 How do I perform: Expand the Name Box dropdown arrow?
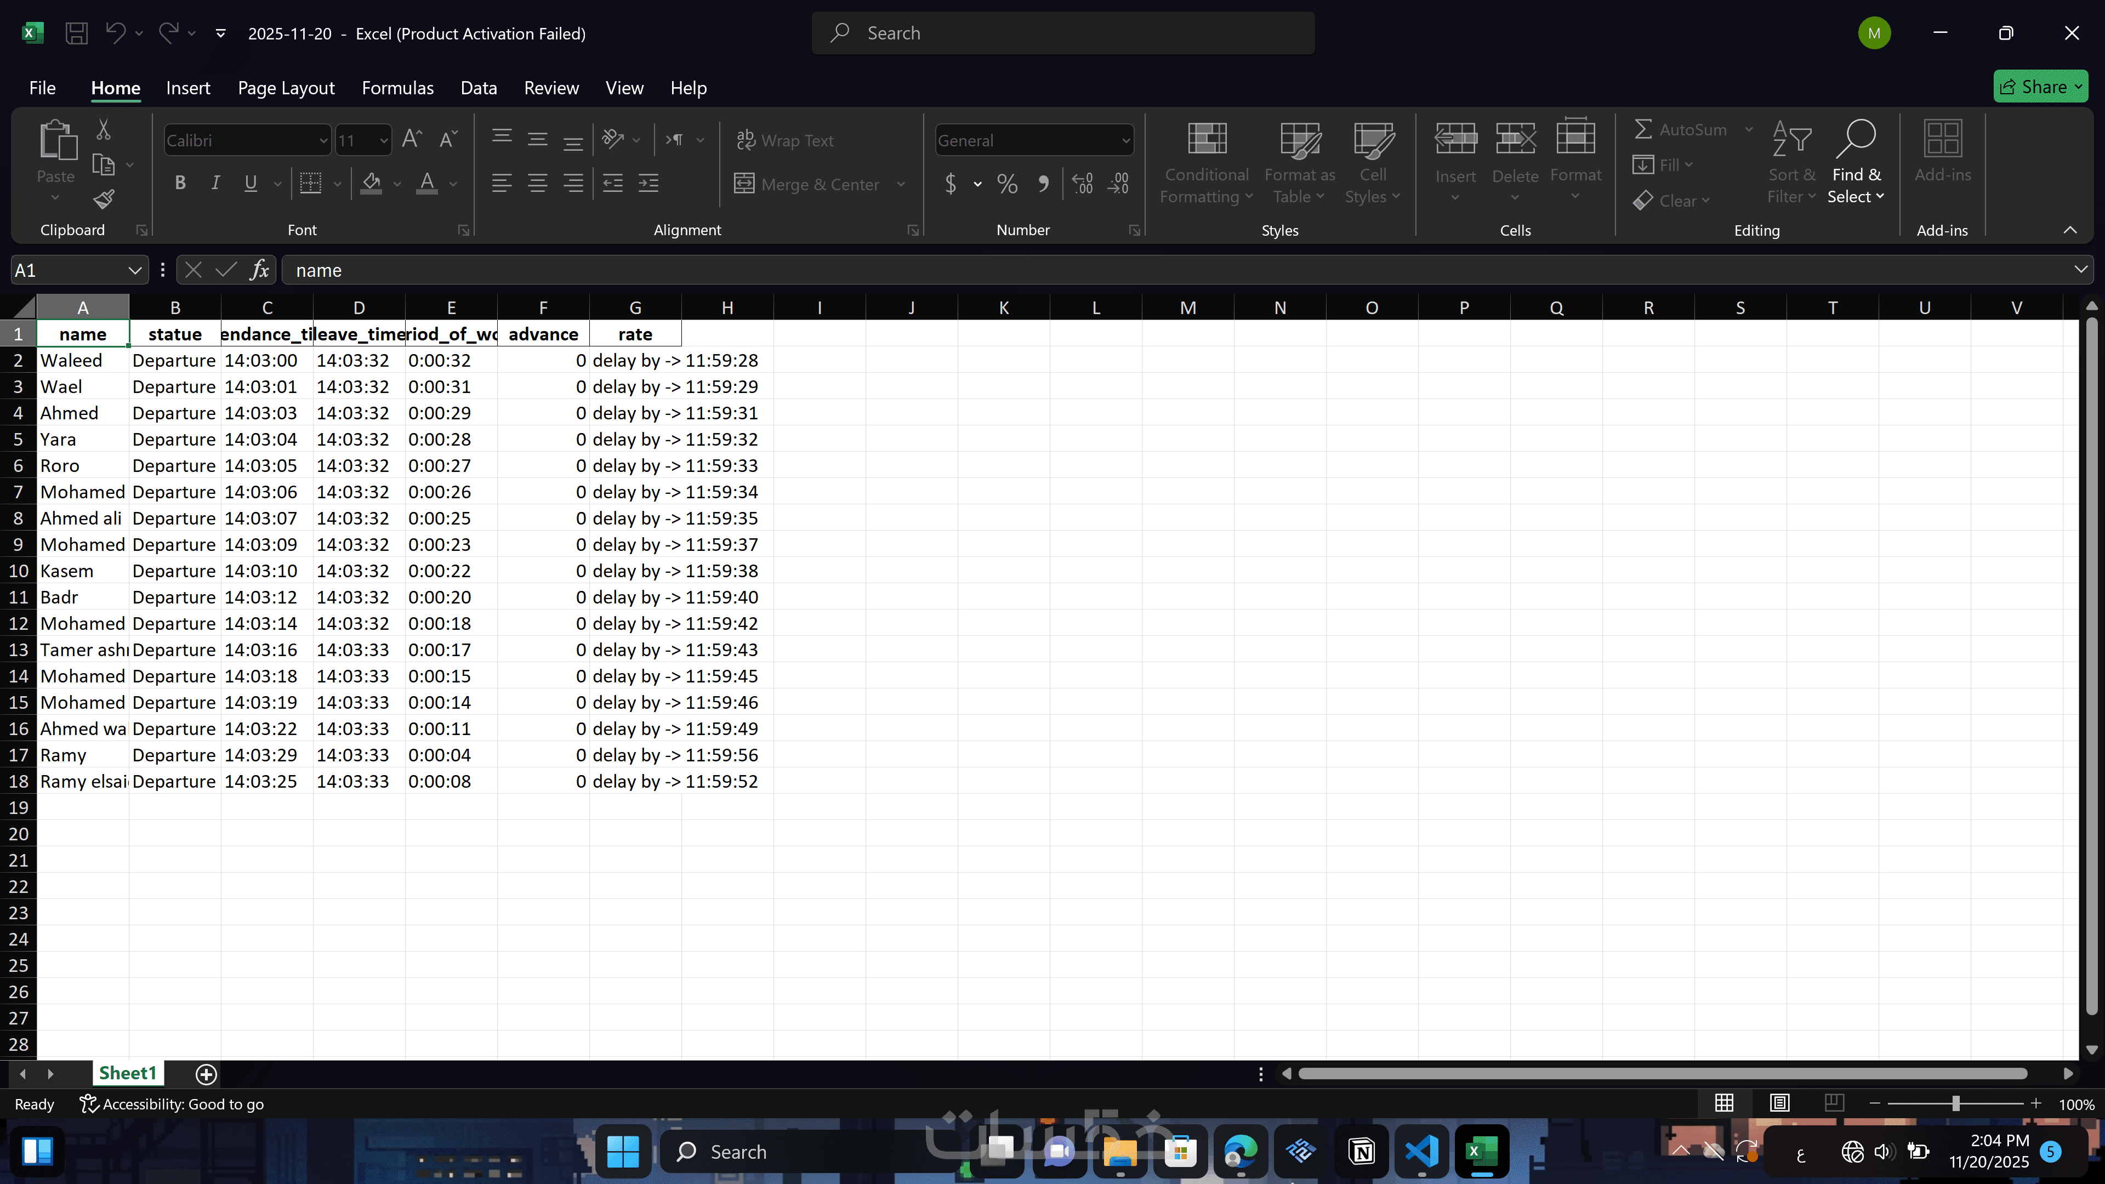[134, 270]
